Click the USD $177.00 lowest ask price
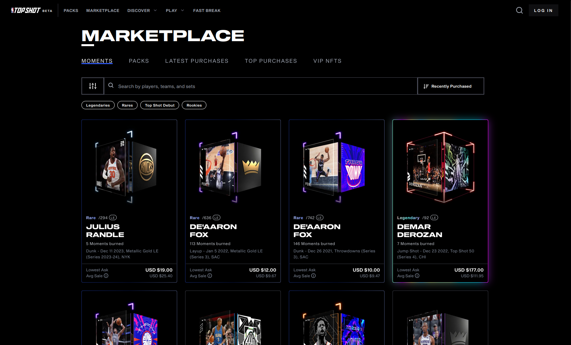This screenshot has height=345, width=571. coord(469,270)
